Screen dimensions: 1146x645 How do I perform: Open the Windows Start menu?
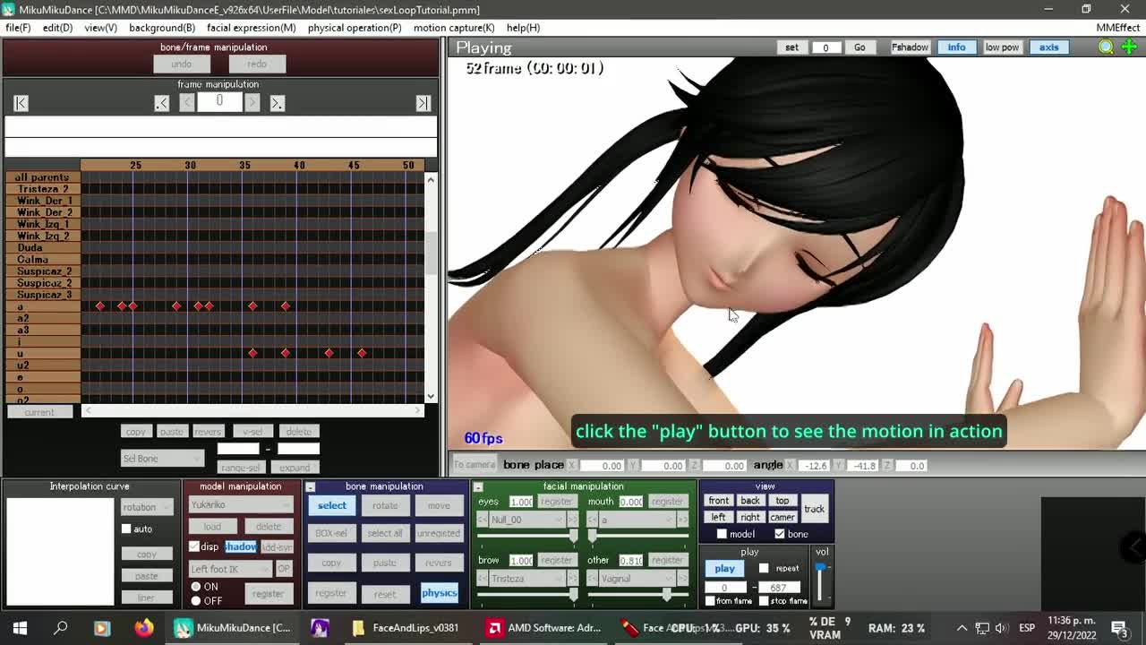point(20,628)
